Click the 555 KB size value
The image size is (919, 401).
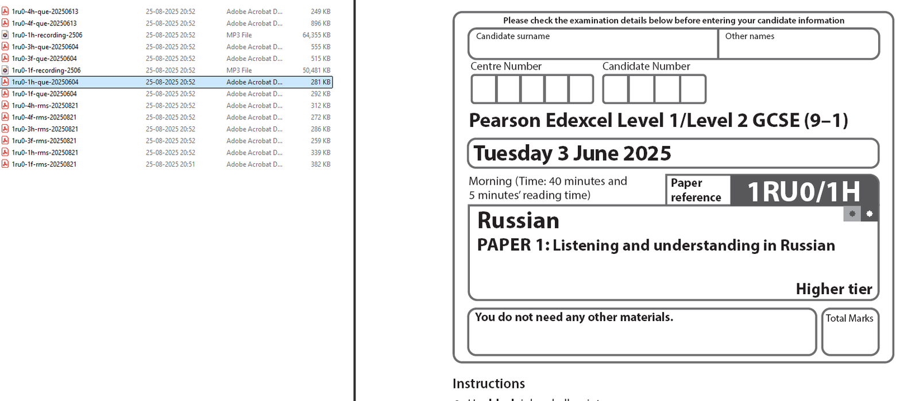[321, 47]
